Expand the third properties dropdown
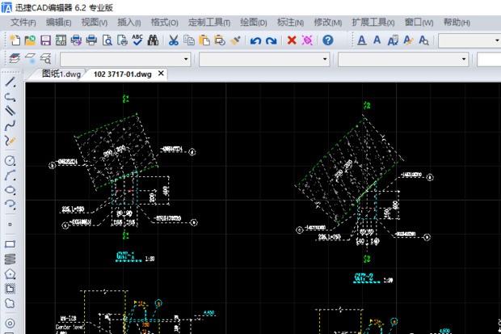 [464, 59]
